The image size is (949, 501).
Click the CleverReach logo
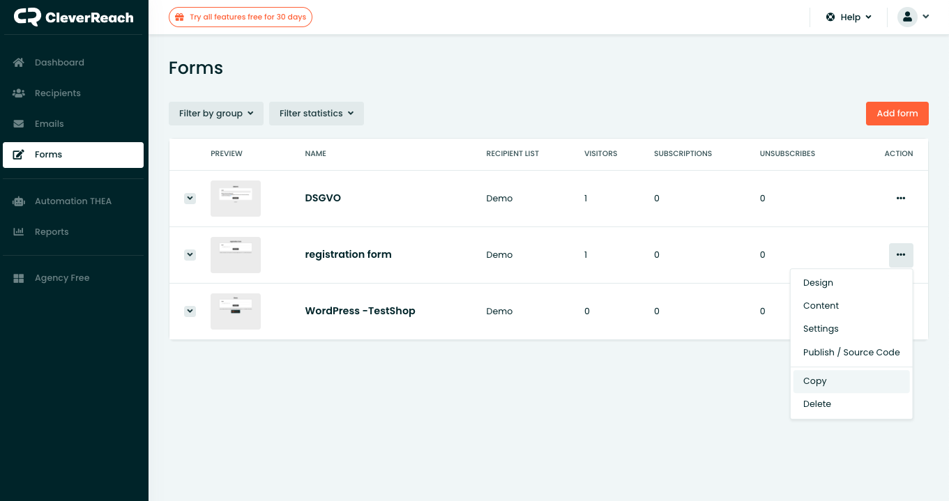(73, 17)
